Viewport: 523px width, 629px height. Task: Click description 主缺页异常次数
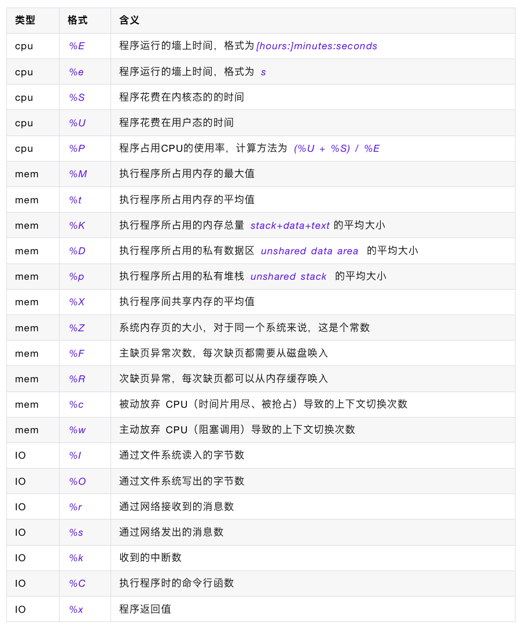click(x=224, y=353)
